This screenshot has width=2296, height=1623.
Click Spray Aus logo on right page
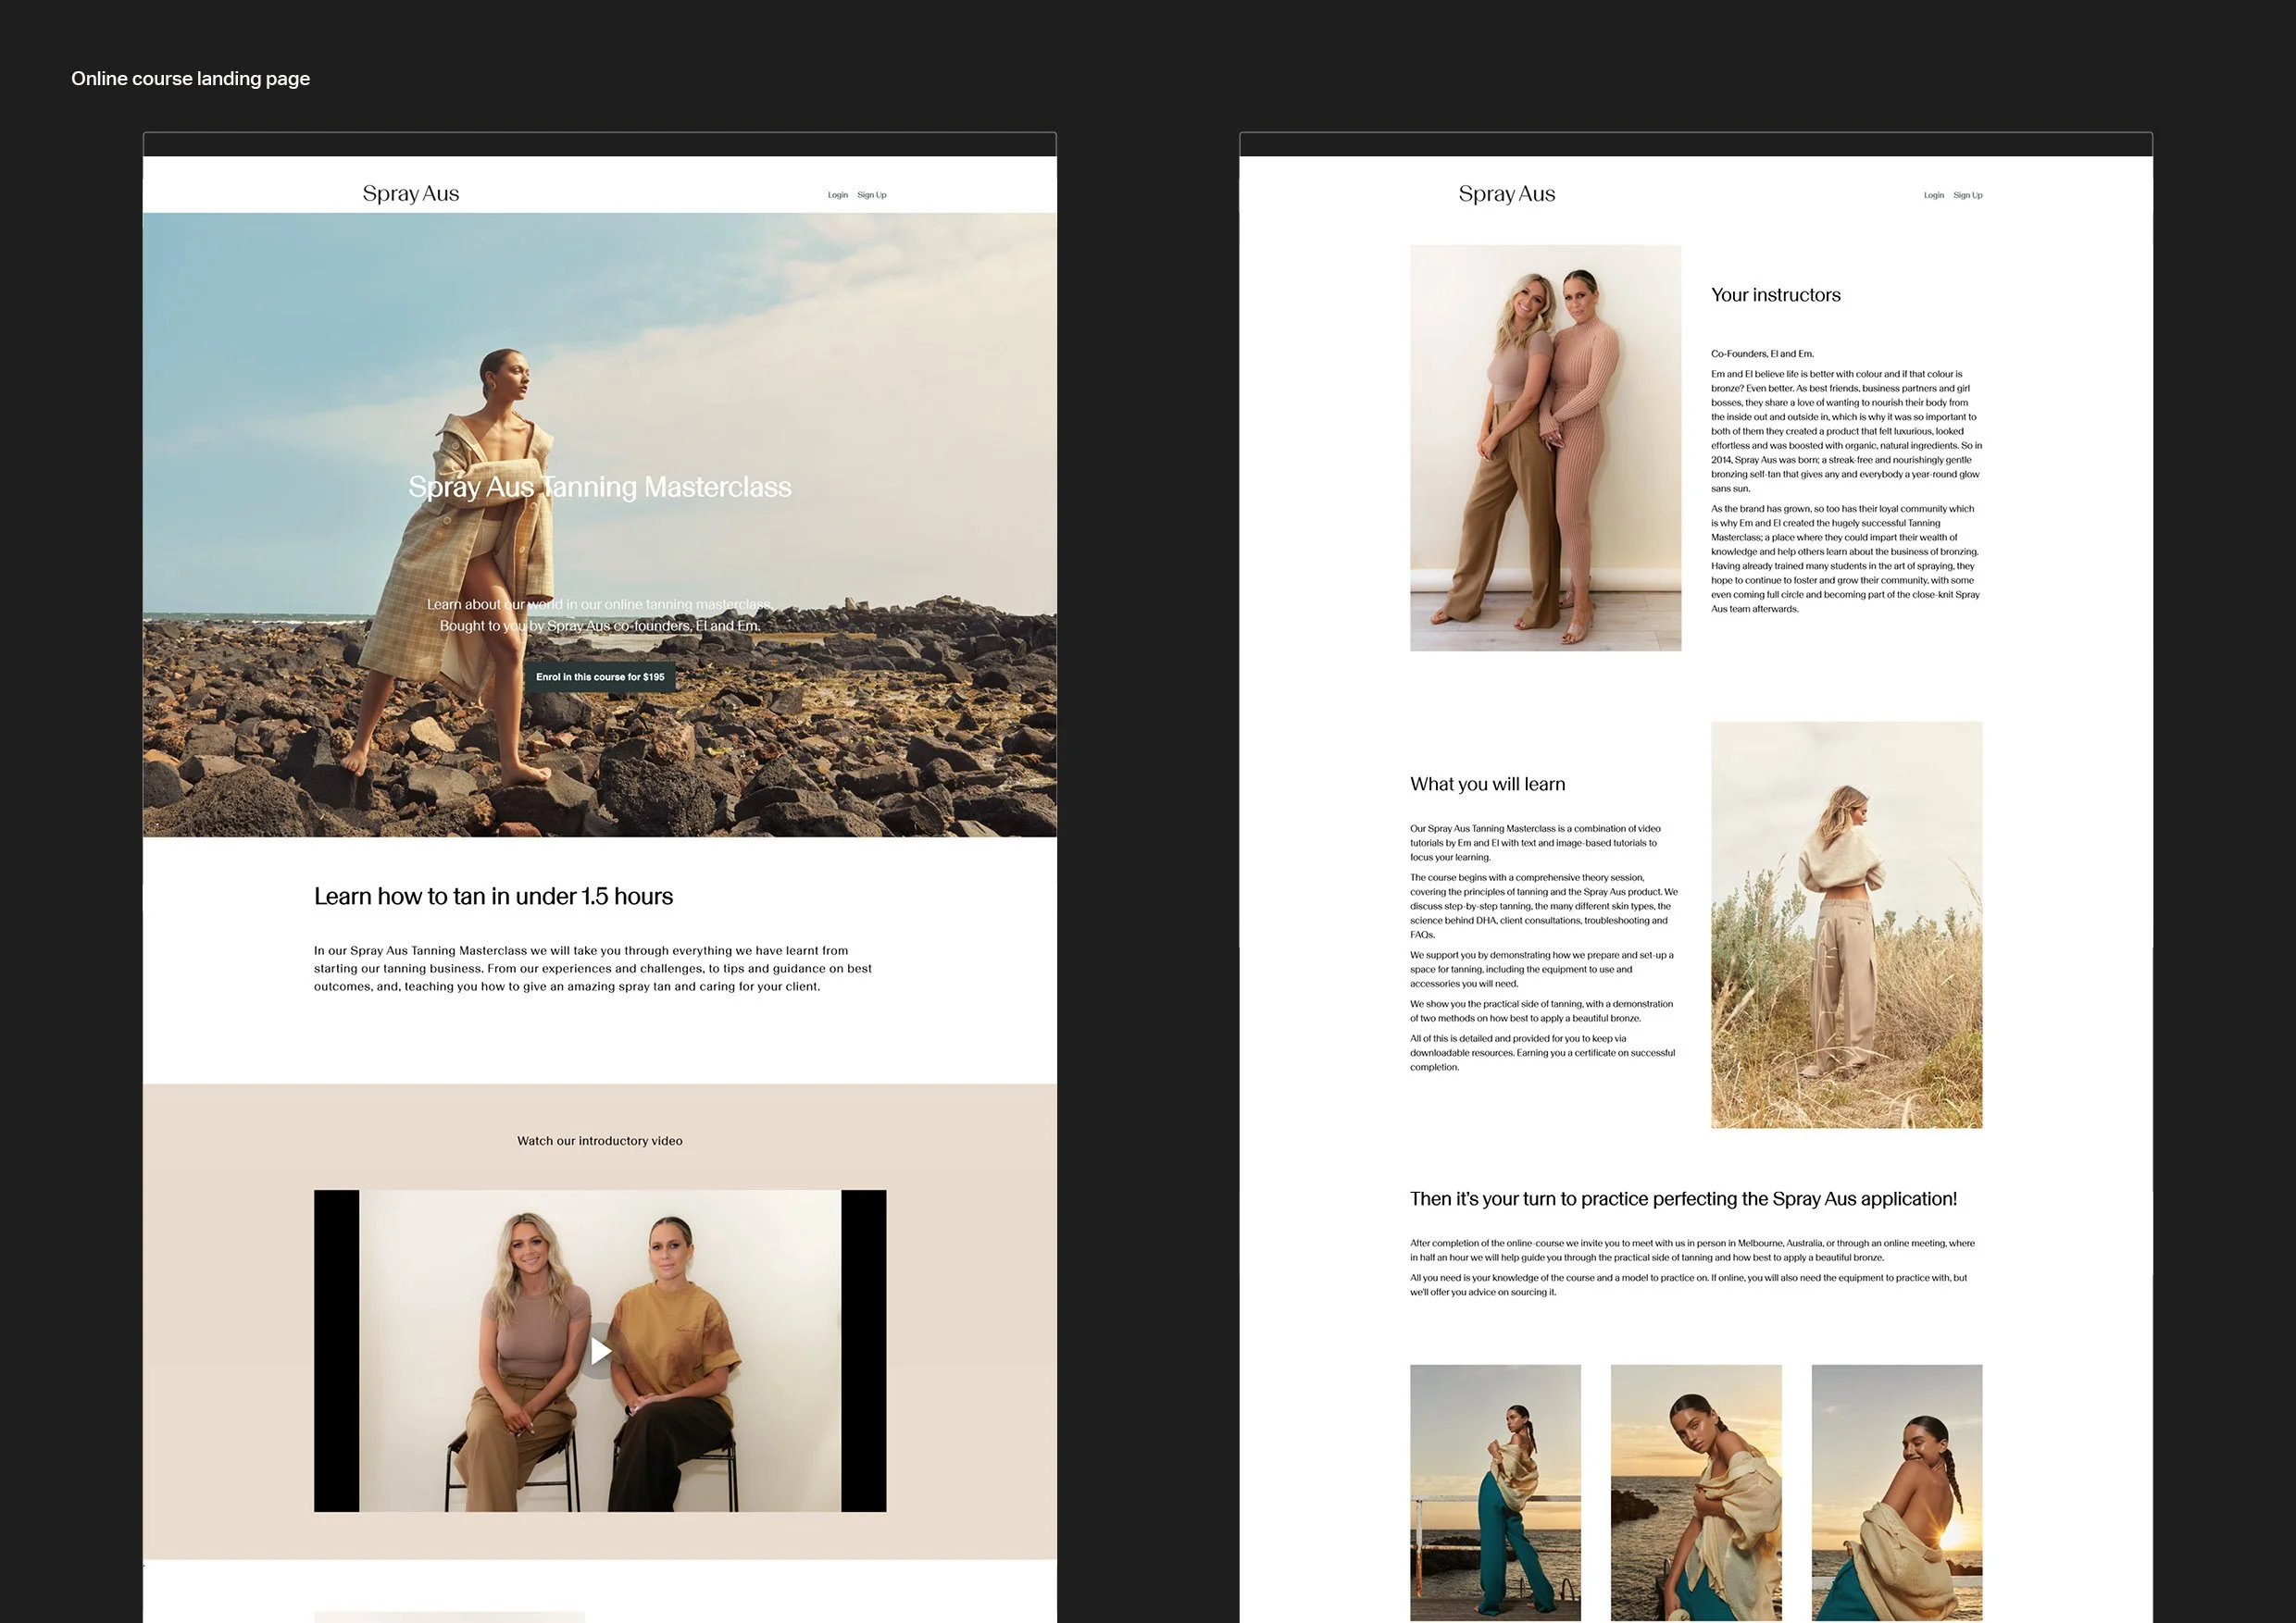1506,194
